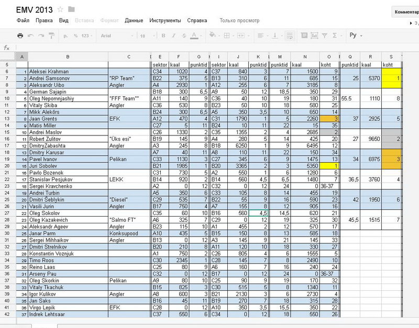
Task: Click the Redo arrow icon
Action: coord(41,36)
